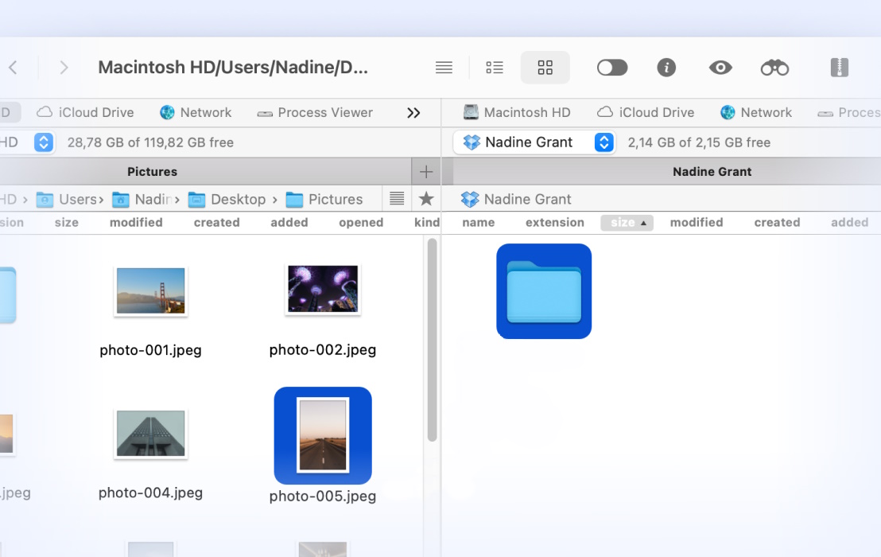This screenshot has height=557, width=881.
Task: Open the Nadine Grant drive selector dropdown
Action: coord(604,142)
